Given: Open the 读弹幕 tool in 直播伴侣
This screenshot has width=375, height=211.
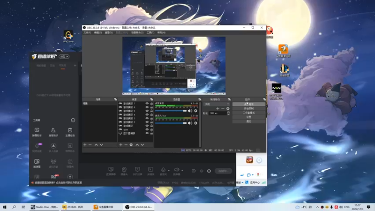Looking at the screenshot, I should point(37,163).
